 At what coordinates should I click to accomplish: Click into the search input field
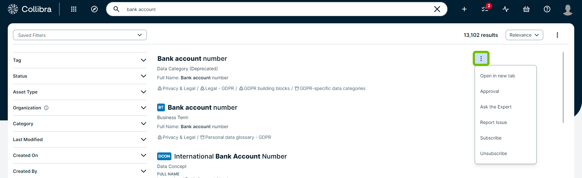[x=275, y=9]
